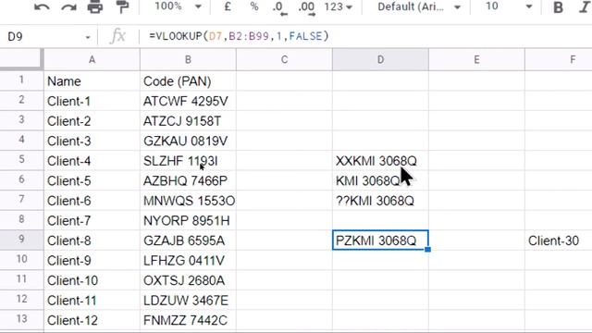
Task: Format as percent with % button
Action: [254, 6]
